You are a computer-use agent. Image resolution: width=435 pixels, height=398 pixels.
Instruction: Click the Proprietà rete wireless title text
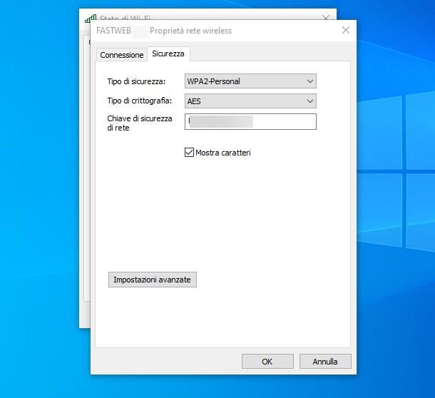pyautogui.click(x=190, y=31)
